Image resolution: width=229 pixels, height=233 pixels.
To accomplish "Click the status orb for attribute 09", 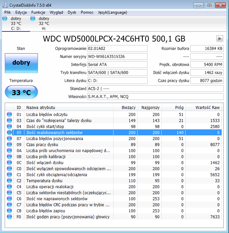I will [x=9, y=144].
